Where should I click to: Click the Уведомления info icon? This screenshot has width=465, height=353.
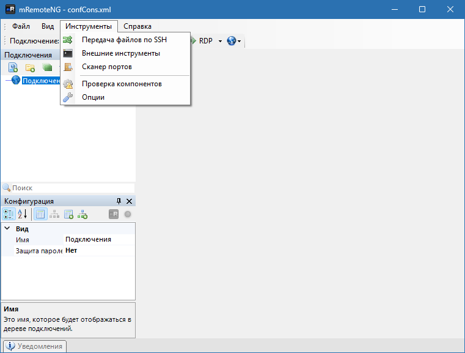[10, 346]
